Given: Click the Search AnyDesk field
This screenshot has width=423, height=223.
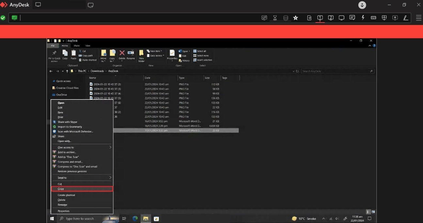Looking at the screenshot, I should [337, 71].
